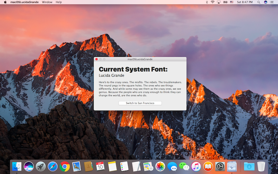This screenshot has height=174, width=278.
Task: Open Calendar app in dock
Action: pyautogui.click(x=100, y=166)
